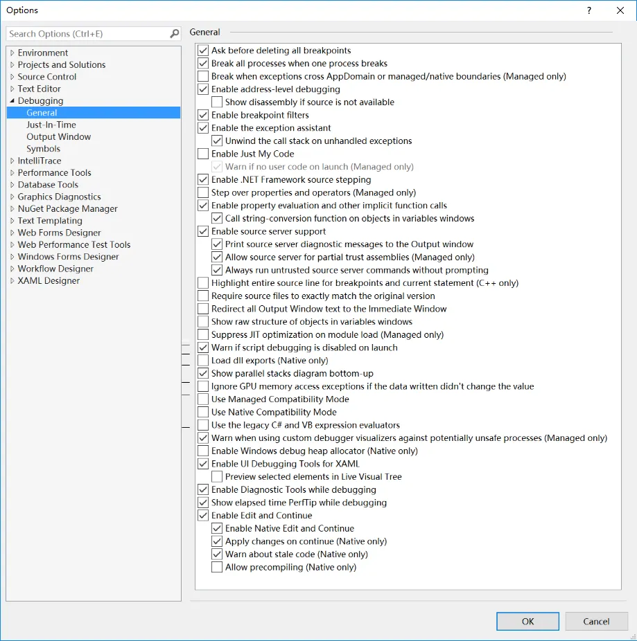Expand the XAML Designer node

[x=12, y=280]
